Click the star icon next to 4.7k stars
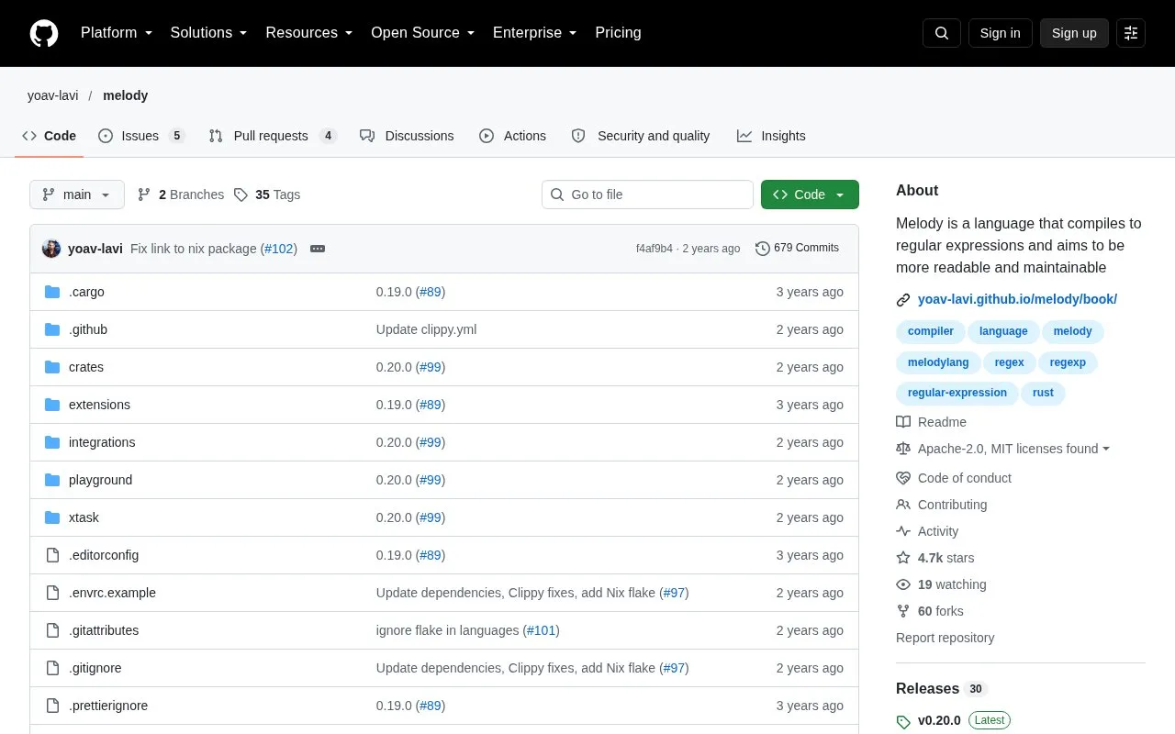The width and height of the screenshot is (1175, 734). click(903, 558)
